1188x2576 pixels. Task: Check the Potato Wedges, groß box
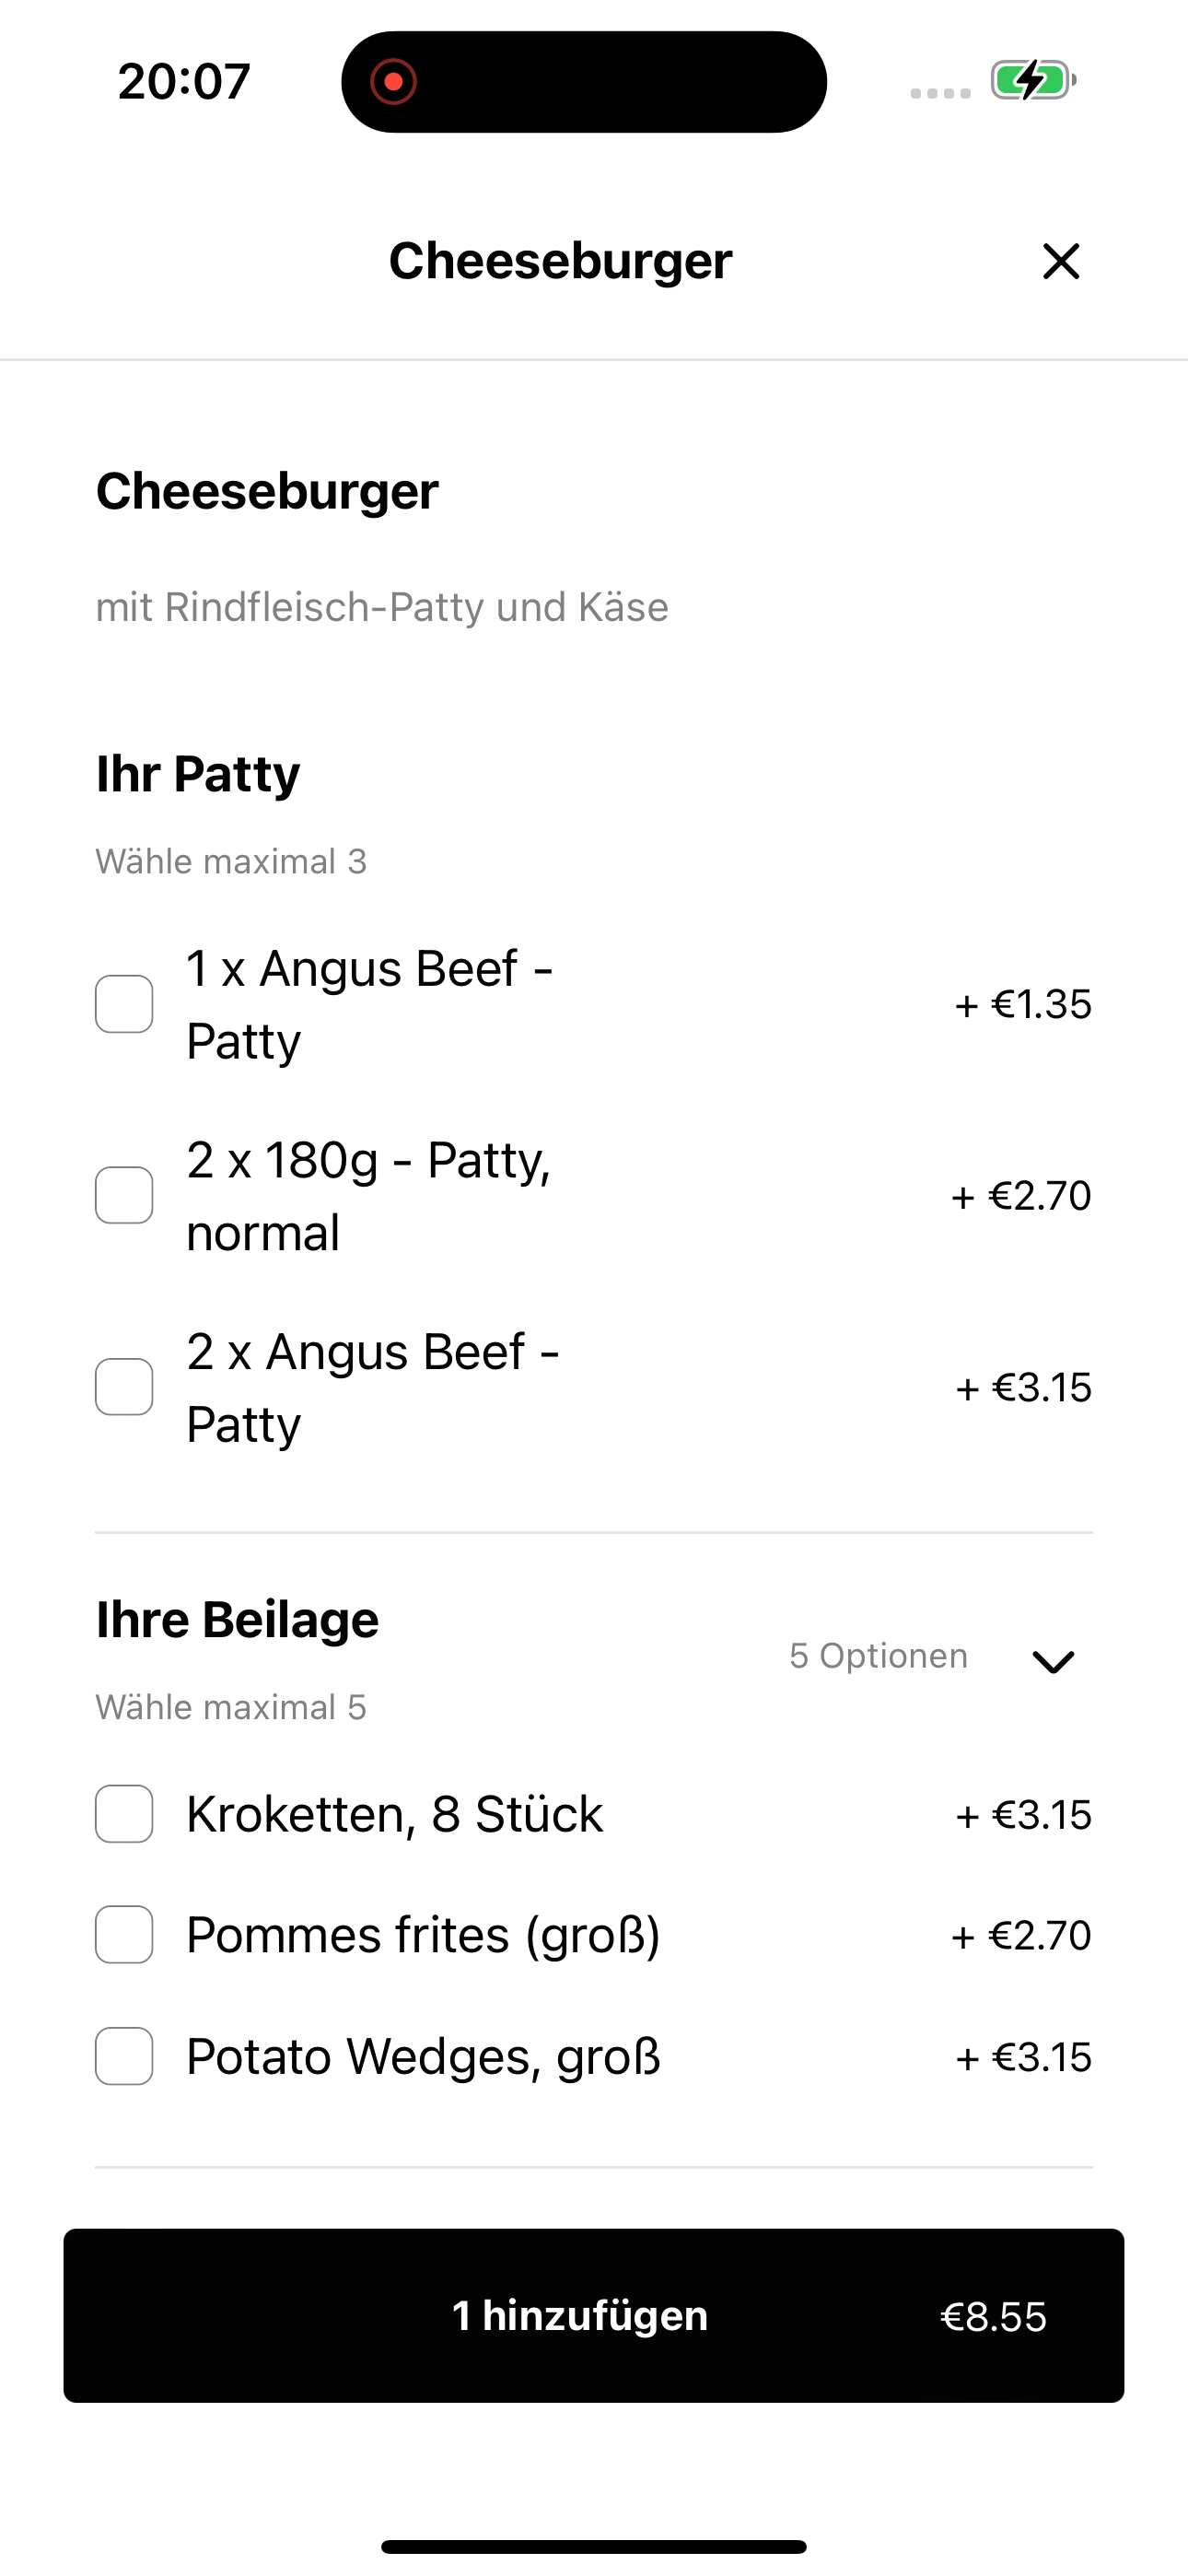(x=124, y=2057)
